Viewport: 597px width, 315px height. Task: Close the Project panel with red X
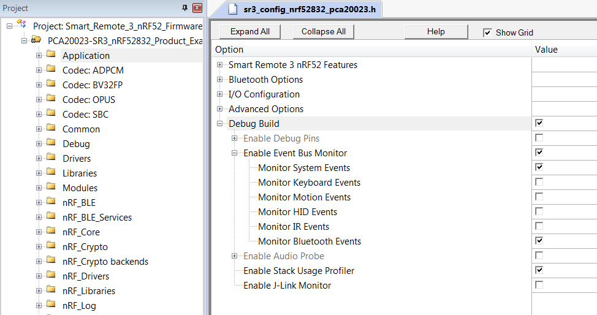197,7
